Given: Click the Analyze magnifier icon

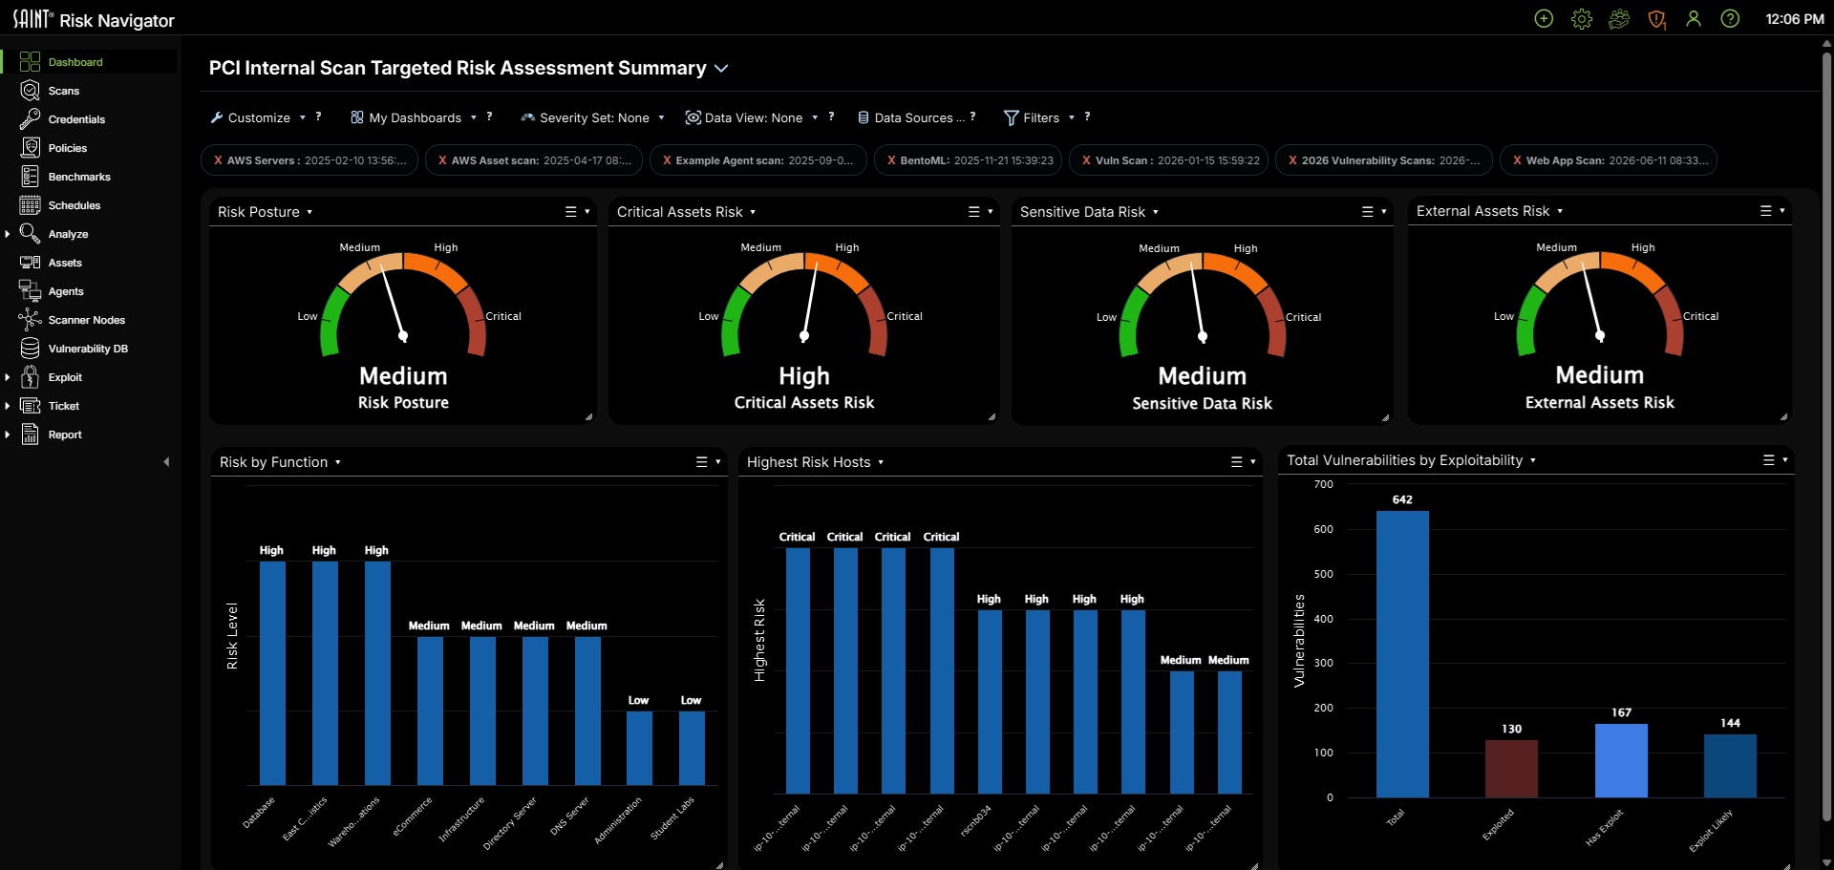Looking at the screenshot, I should coord(30,234).
